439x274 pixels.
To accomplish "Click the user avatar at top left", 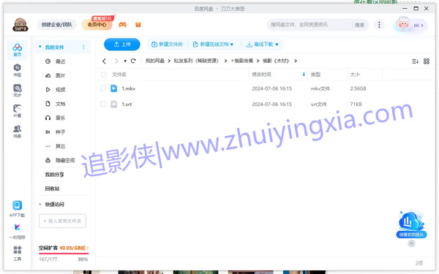I will pyautogui.click(x=20, y=25).
